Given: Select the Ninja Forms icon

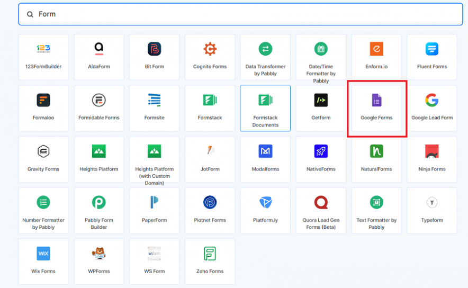Looking at the screenshot, I should coord(432,151).
